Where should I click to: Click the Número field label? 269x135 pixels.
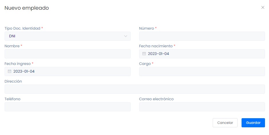(146, 28)
